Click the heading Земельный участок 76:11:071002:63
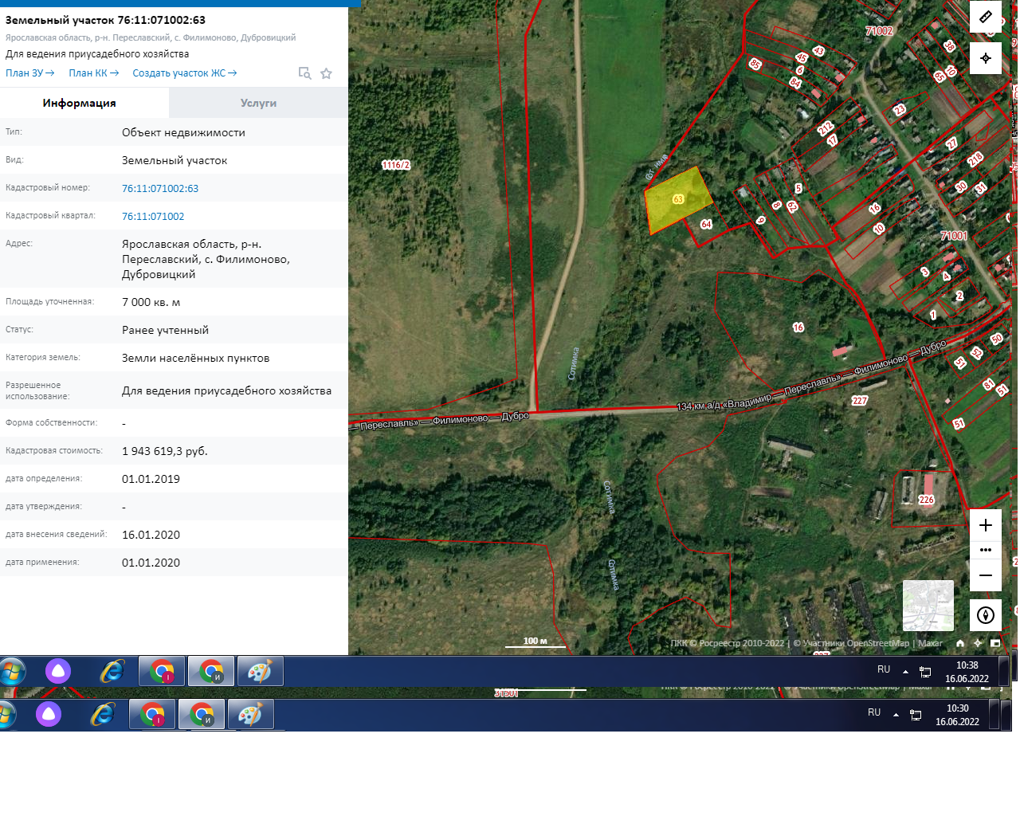Image resolution: width=1020 pixels, height=816 pixels. click(x=105, y=20)
